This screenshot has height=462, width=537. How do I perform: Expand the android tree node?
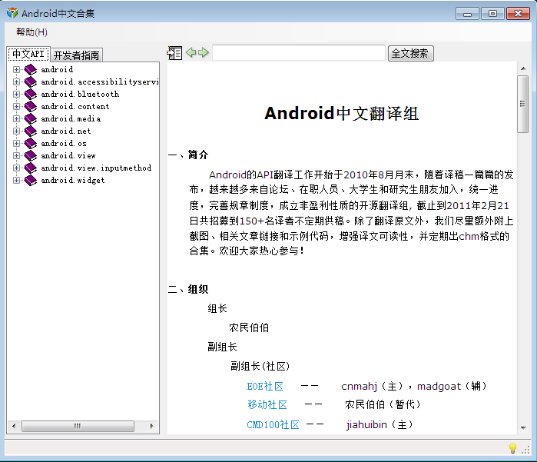(16, 70)
